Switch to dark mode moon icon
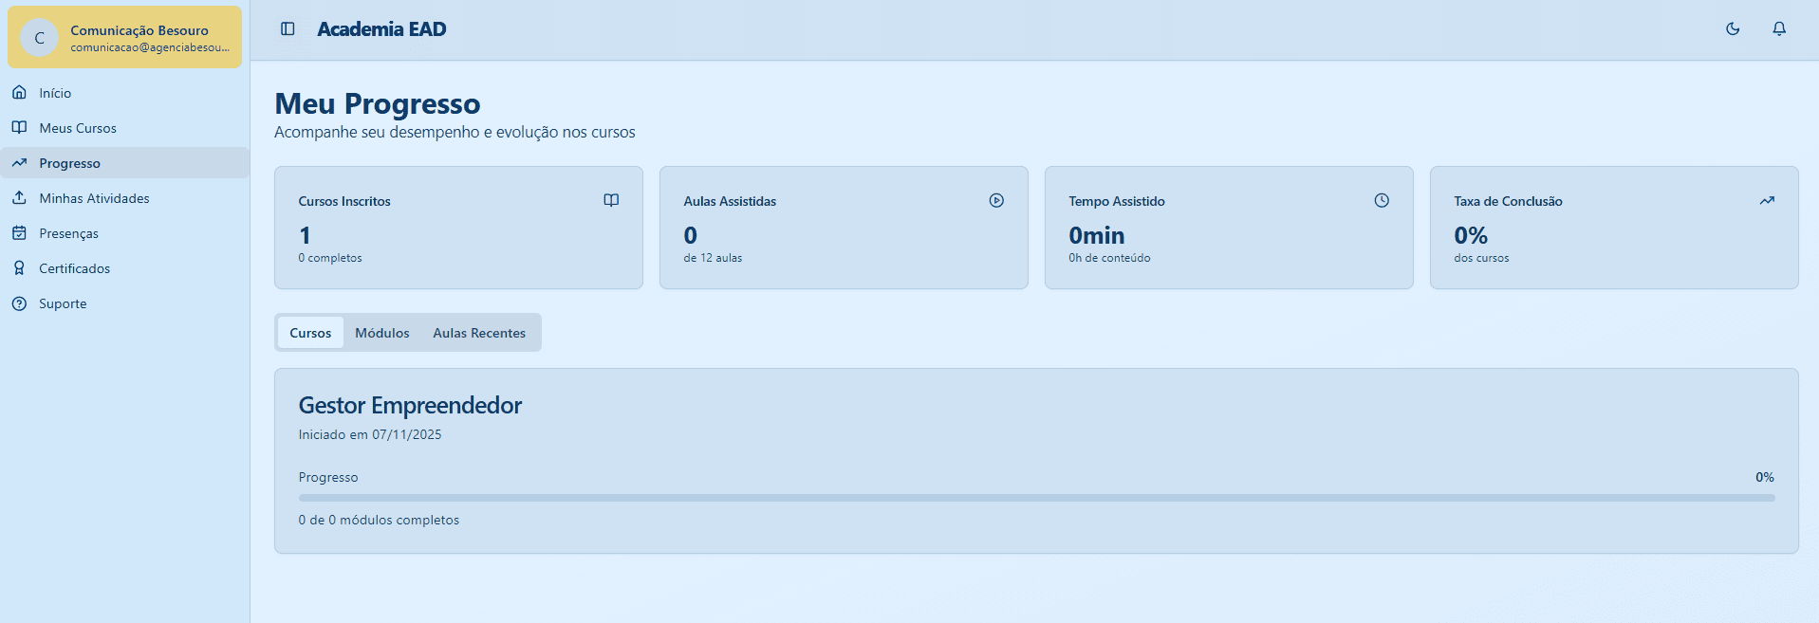Image resolution: width=1819 pixels, height=623 pixels. point(1732,29)
